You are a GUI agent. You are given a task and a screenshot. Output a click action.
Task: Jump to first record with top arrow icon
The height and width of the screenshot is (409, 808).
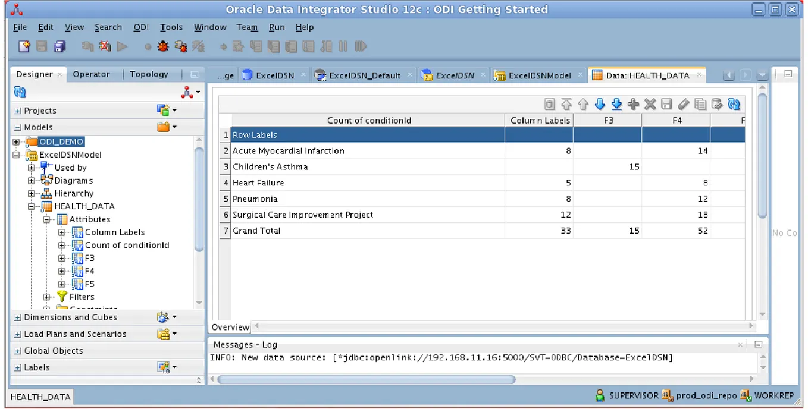[x=566, y=104]
